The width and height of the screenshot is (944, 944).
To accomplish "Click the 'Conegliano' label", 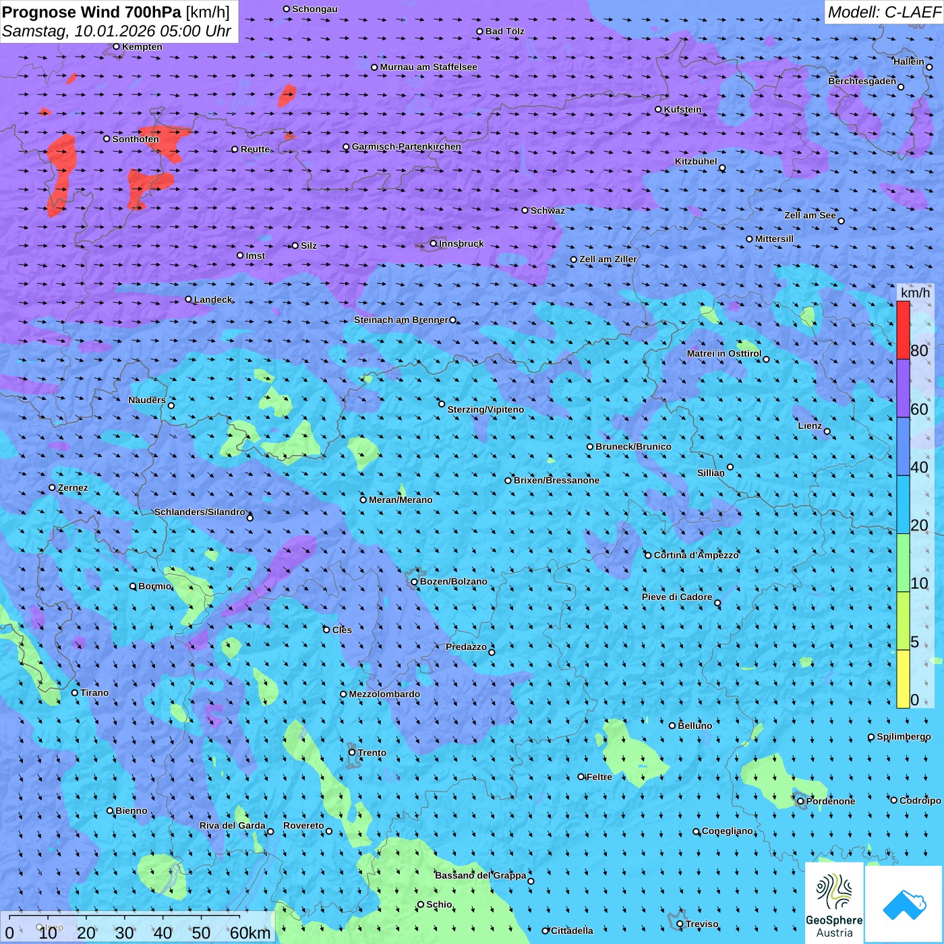I will click(x=727, y=831).
